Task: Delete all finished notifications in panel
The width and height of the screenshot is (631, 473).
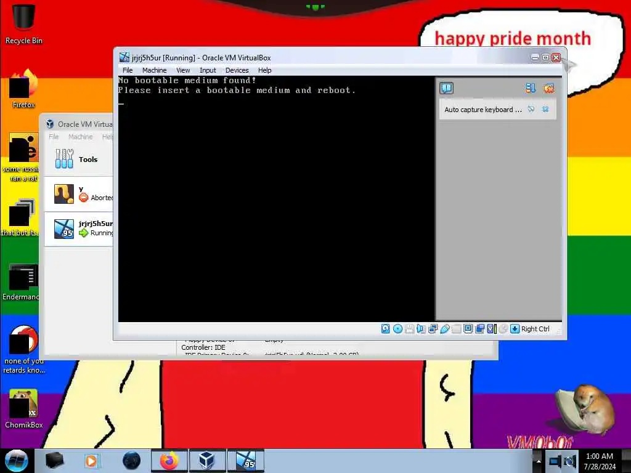Action: click(548, 88)
